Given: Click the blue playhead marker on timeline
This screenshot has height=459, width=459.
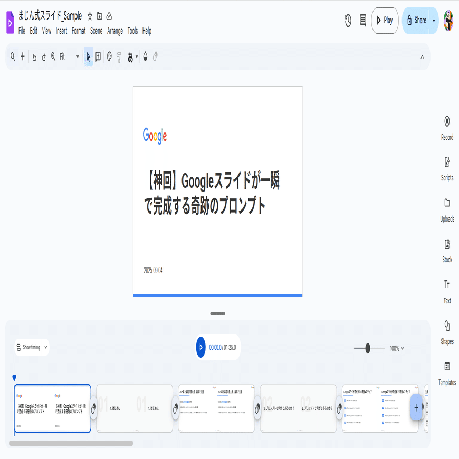Looking at the screenshot, I should coord(14,378).
